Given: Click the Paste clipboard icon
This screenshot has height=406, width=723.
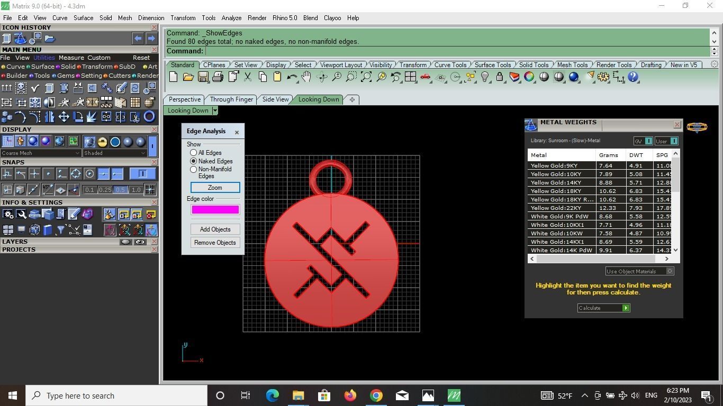Looking at the screenshot, I should coord(277,77).
